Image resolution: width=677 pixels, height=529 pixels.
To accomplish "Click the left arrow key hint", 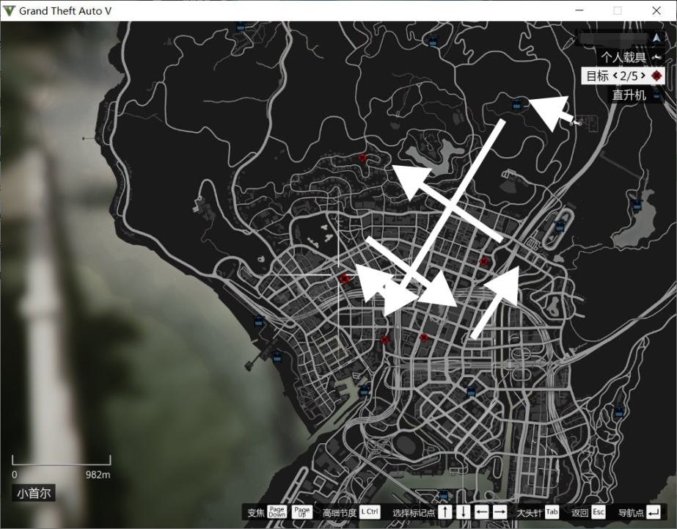I will point(481,512).
